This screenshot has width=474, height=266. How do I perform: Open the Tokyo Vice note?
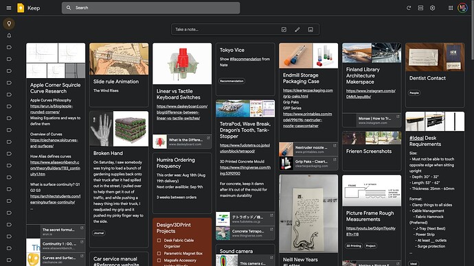click(245, 69)
